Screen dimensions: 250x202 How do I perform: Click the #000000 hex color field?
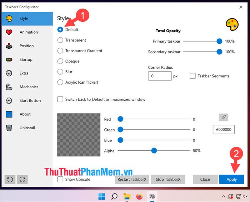tap(224, 129)
